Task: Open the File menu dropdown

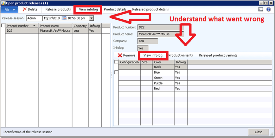Action: pos(10,9)
